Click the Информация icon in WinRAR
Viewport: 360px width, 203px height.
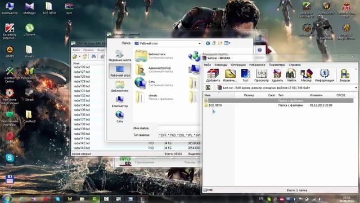(325, 75)
